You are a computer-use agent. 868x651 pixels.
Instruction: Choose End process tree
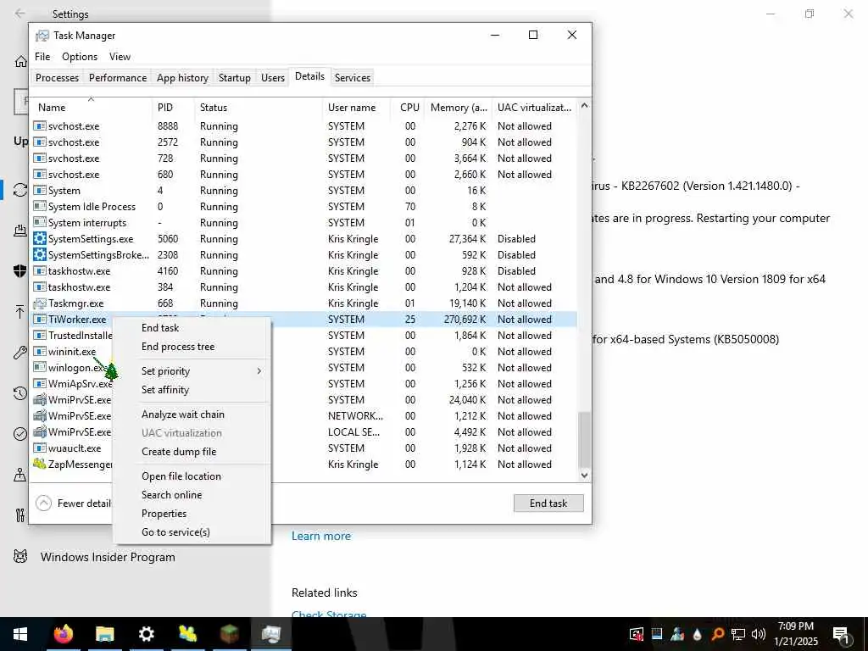(x=178, y=347)
